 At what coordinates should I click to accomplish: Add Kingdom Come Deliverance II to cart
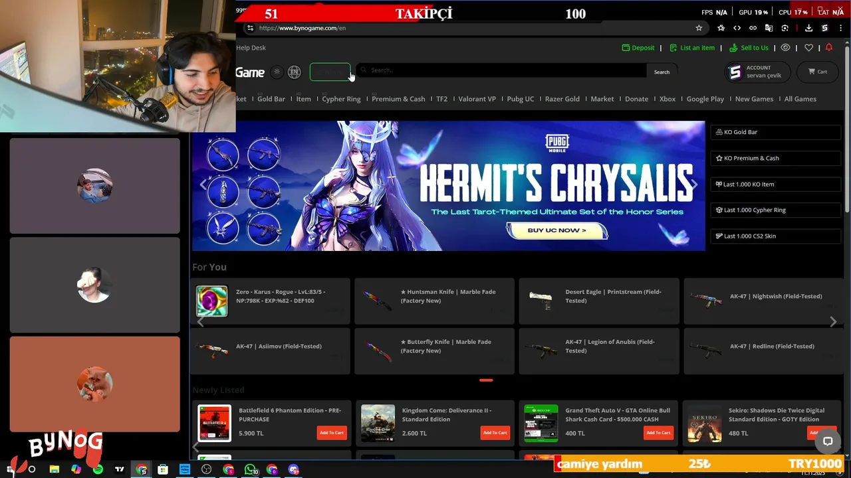tap(495, 433)
